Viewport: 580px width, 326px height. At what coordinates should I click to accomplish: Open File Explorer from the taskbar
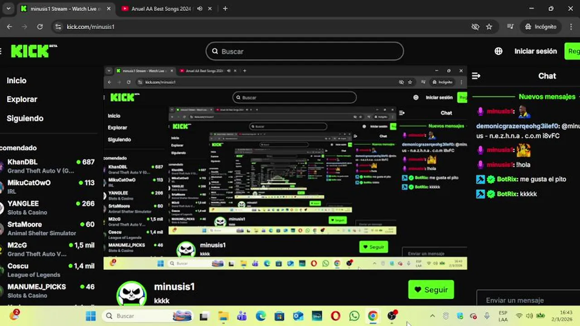[223, 316]
